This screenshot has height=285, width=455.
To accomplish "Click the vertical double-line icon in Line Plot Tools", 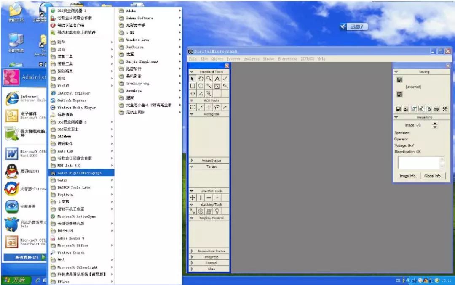I will pyautogui.click(x=201, y=198).
